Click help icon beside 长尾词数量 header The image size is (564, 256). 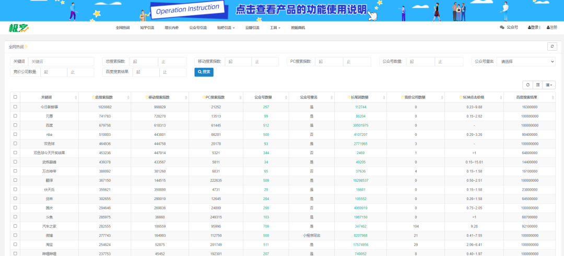pos(349,98)
